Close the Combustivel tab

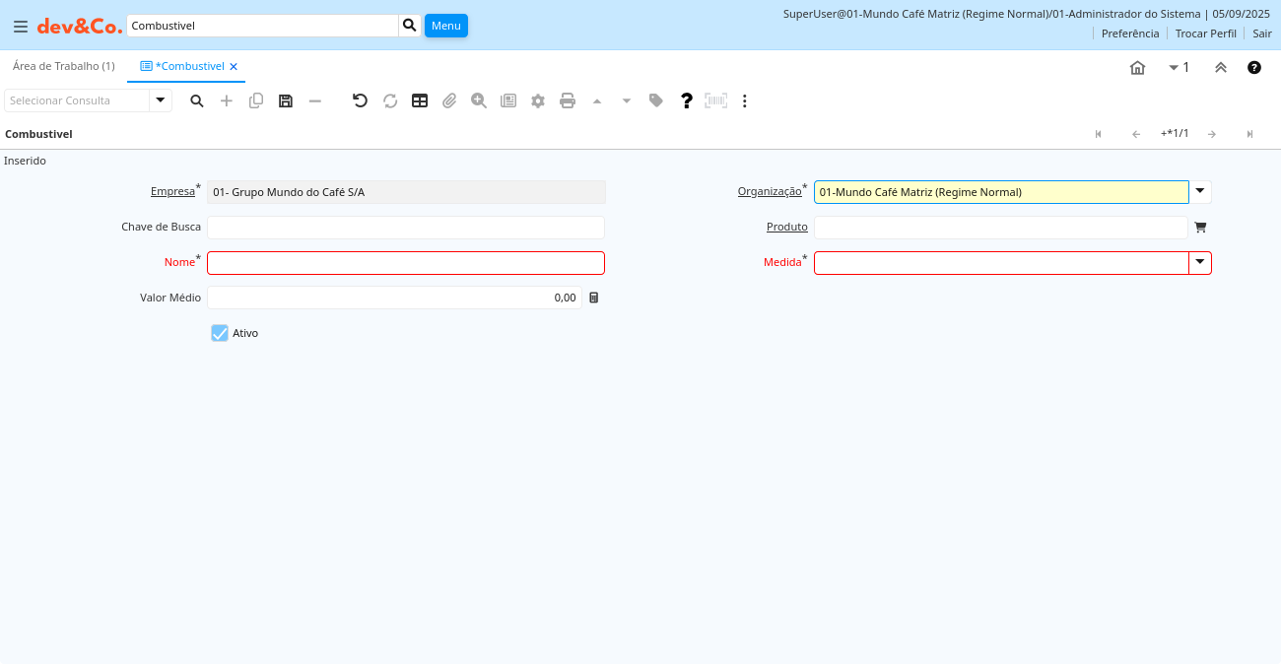234,67
